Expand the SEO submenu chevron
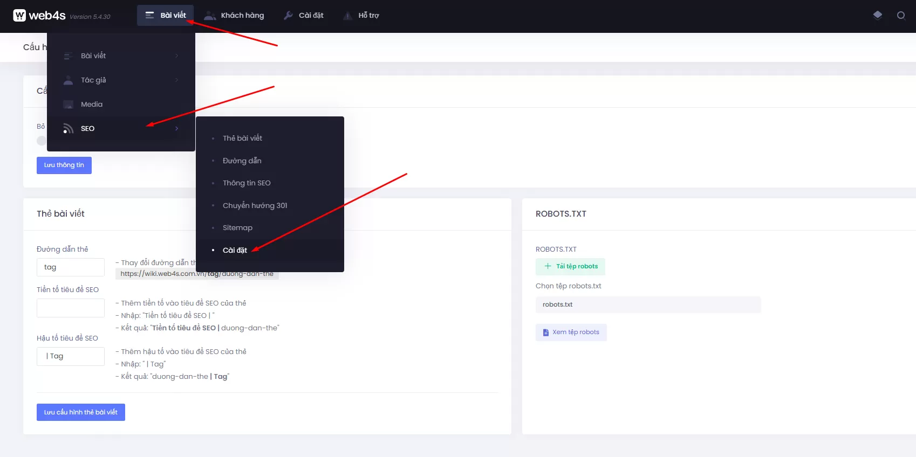The width and height of the screenshot is (916, 457). (176, 129)
